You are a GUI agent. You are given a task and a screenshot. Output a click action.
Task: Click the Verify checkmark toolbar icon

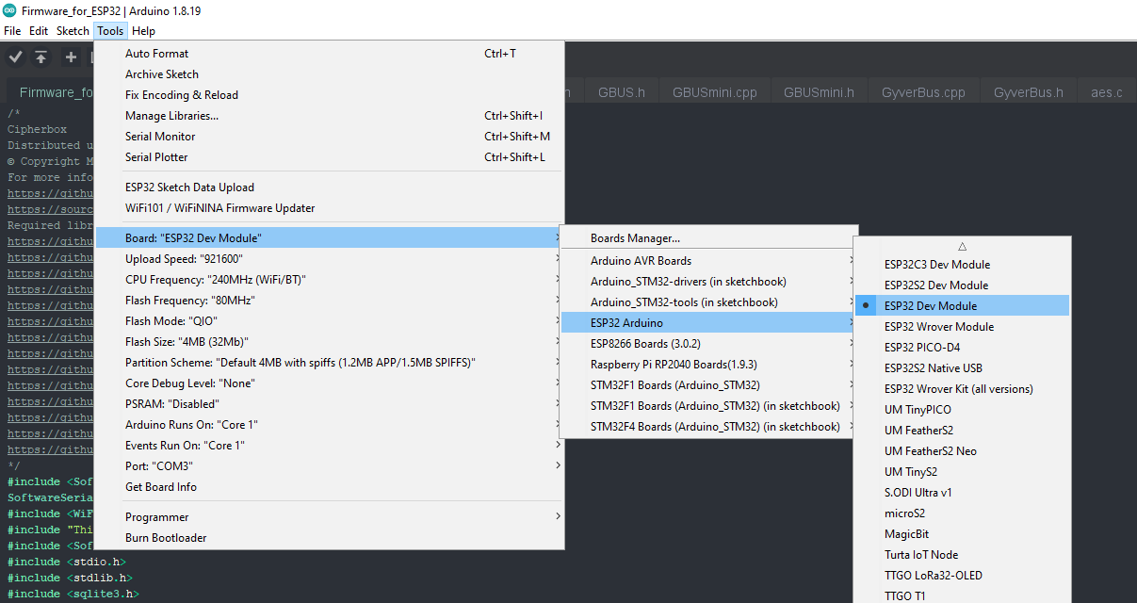(15, 57)
